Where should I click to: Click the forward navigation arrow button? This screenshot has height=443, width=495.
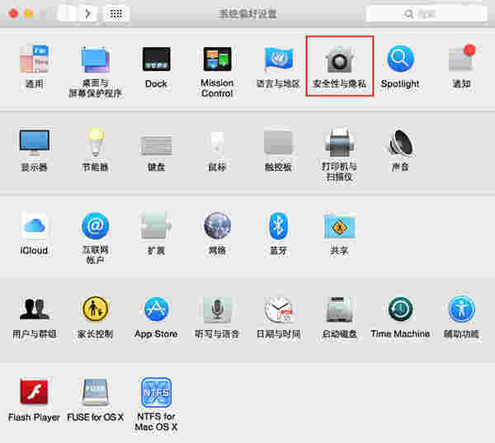pos(88,14)
